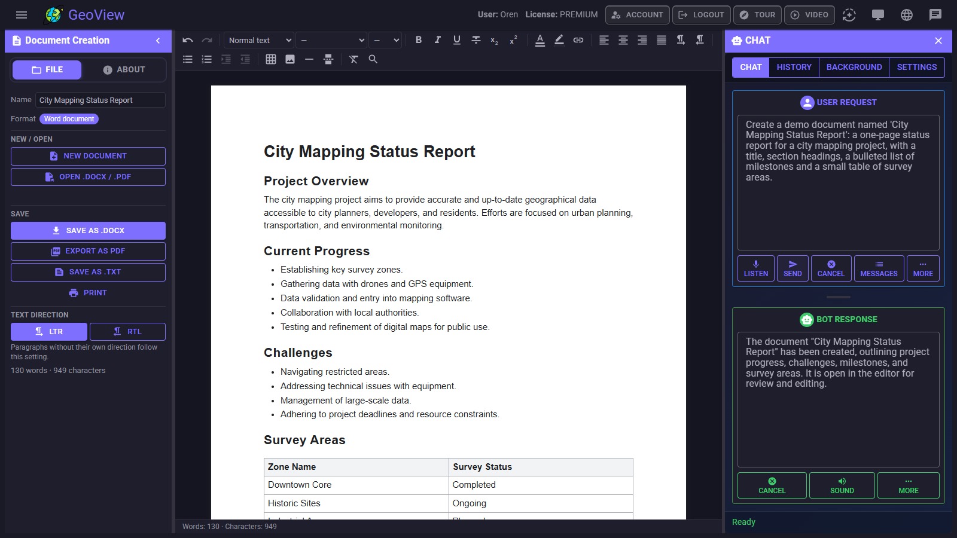Toggle superscript formatting
The height and width of the screenshot is (538, 957).
(x=513, y=40)
